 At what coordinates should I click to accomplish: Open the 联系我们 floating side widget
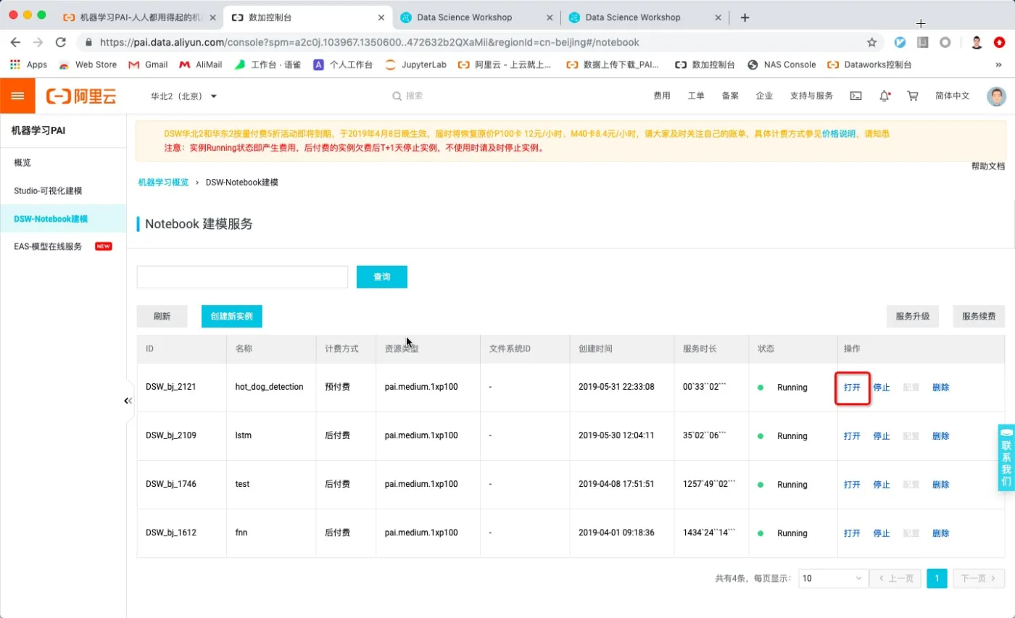1006,458
